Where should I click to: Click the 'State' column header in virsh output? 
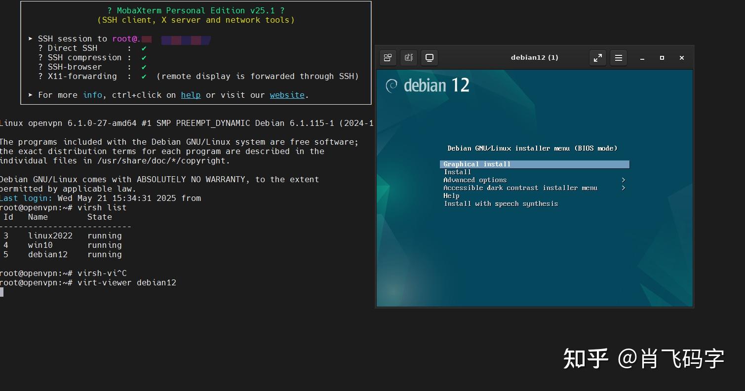(100, 217)
